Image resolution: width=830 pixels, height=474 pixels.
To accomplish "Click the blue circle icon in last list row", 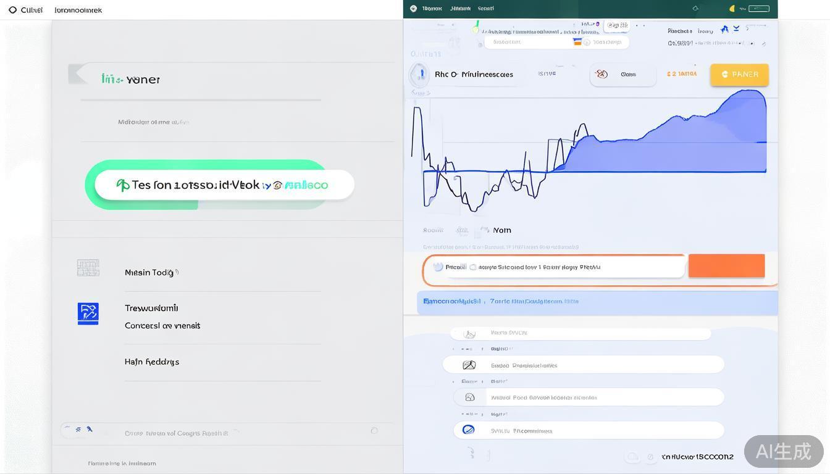I will pyautogui.click(x=468, y=430).
